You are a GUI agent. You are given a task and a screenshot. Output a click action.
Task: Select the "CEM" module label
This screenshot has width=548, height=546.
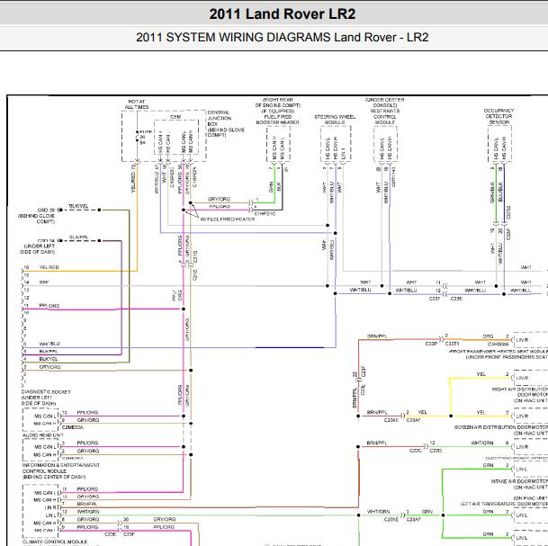pos(175,117)
